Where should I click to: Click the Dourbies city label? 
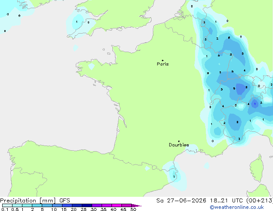tap(179, 145)
